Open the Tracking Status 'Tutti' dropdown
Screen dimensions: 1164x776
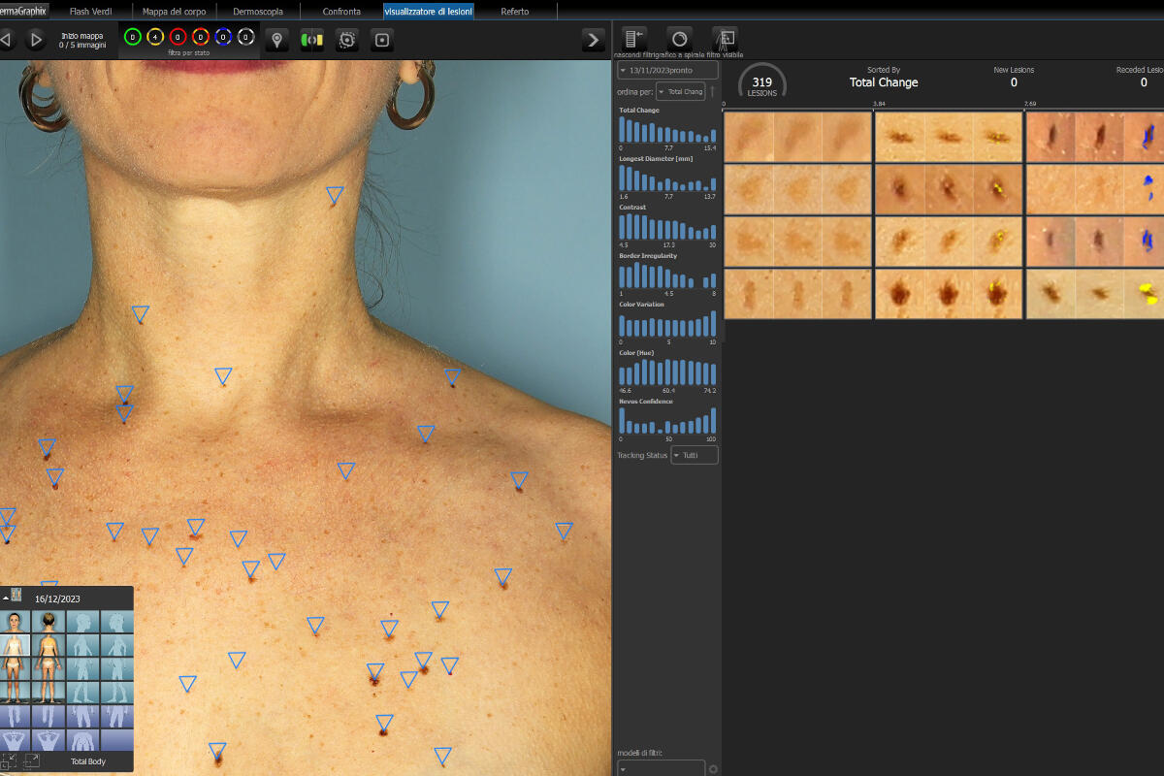point(695,455)
